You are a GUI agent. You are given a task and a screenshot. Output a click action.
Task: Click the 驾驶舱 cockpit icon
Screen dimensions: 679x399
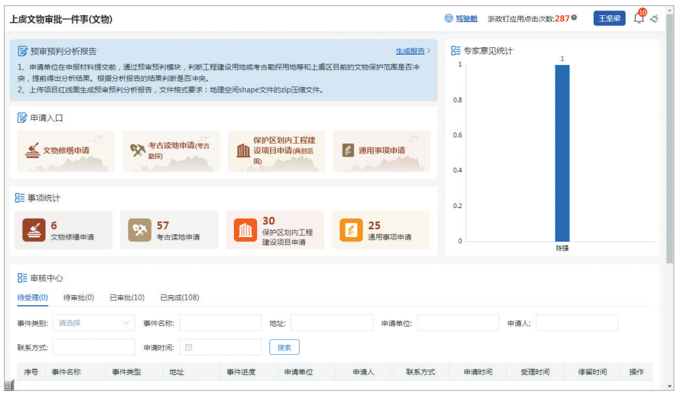pos(449,18)
